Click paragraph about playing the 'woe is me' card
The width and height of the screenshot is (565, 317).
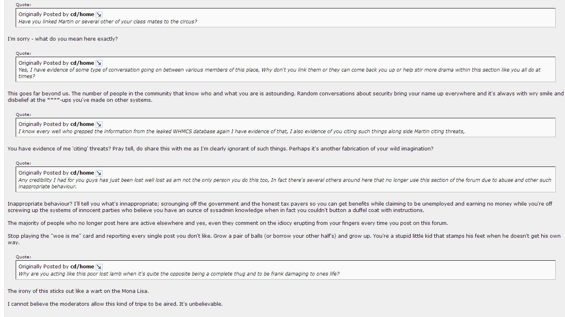click(x=284, y=239)
